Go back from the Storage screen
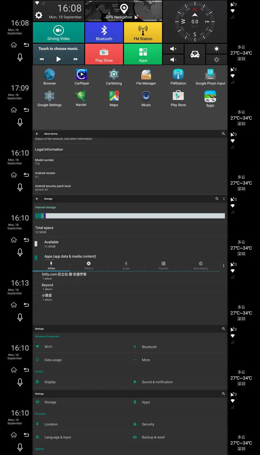260x455 pixels. click(x=37, y=199)
